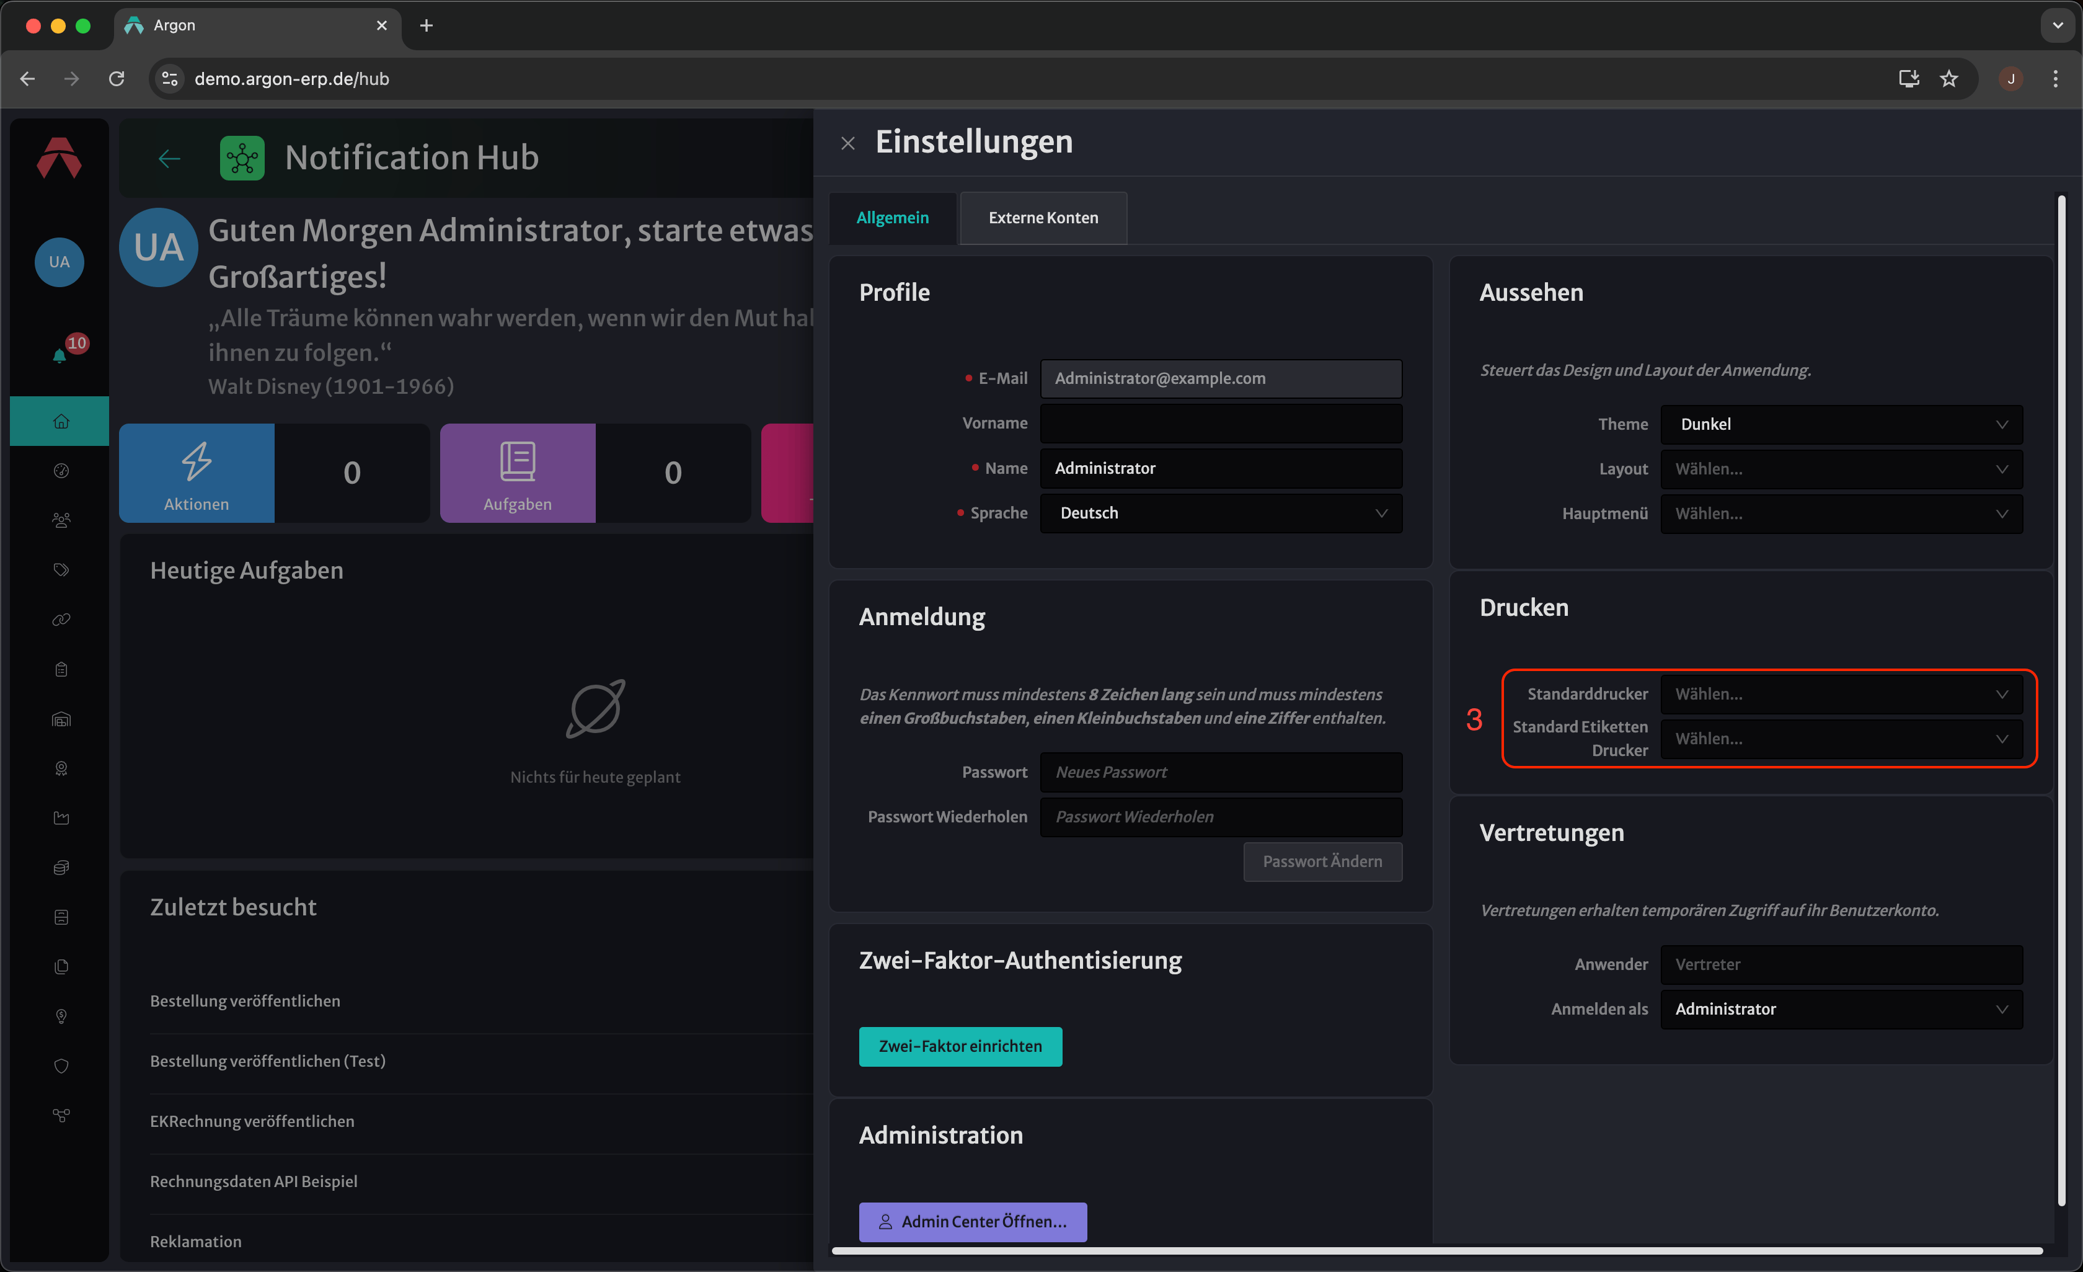Open the shield icon in sidebar

(x=61, y=1065)
